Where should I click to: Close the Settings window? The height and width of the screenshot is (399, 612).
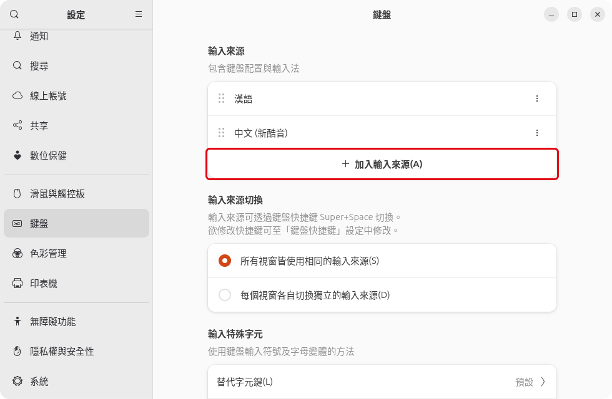click(x=598, y=14)
